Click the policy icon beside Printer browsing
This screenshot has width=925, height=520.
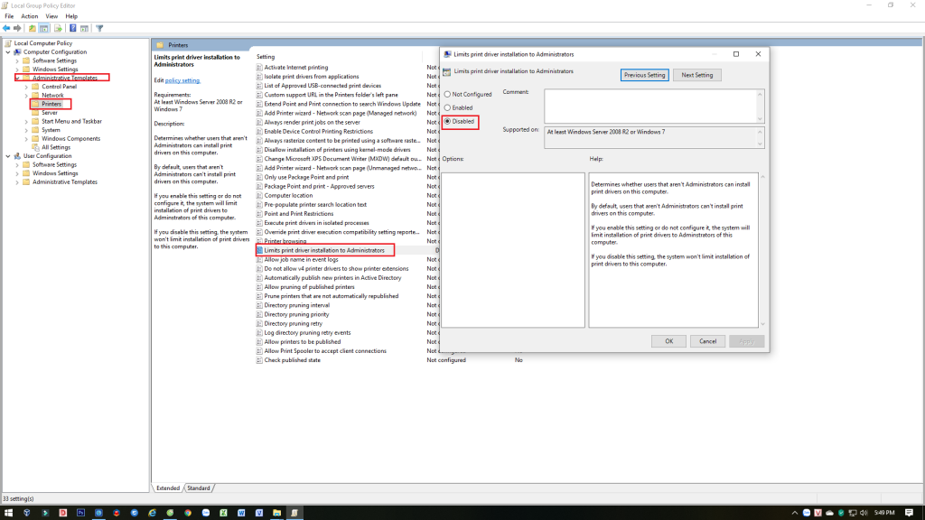click(259, 241)
